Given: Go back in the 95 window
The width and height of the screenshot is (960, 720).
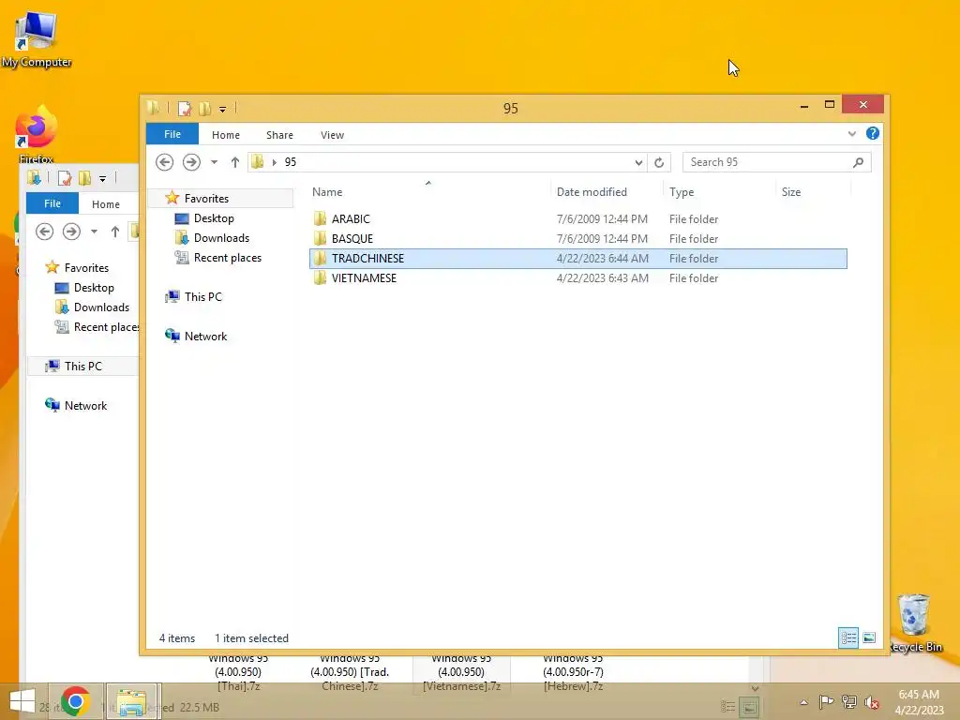Looking at the screenshot, I should tap(164, 161).
